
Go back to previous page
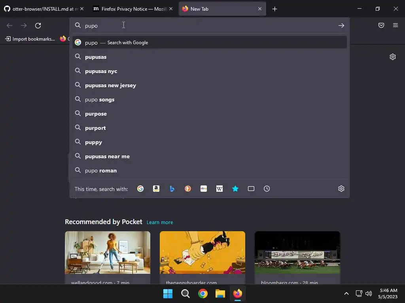point(9,26)
